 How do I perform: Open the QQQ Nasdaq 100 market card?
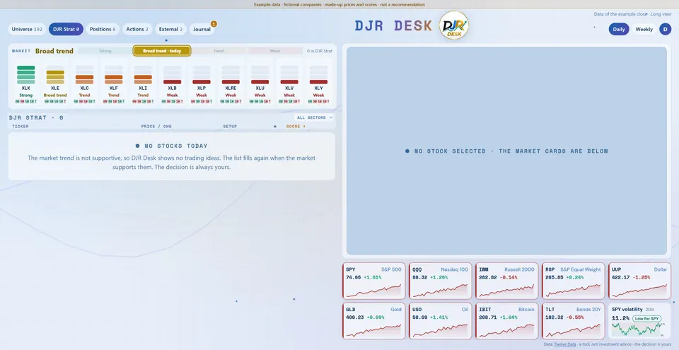click(x=441, y=281)
